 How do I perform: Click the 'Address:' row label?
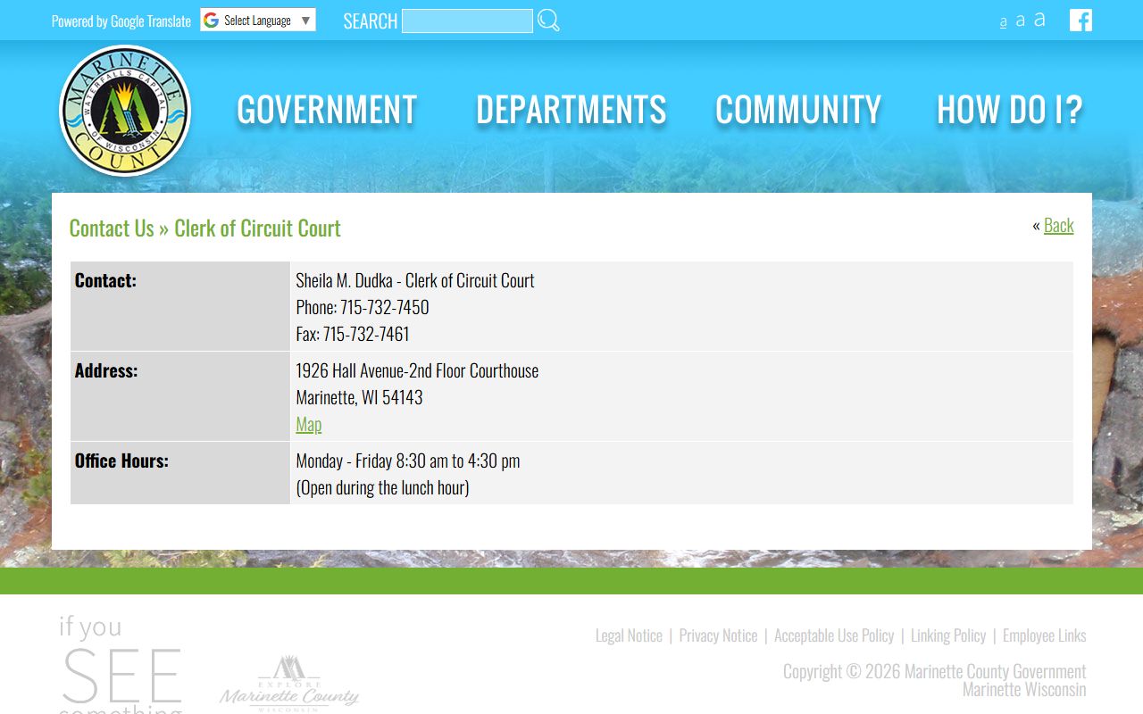106,370
